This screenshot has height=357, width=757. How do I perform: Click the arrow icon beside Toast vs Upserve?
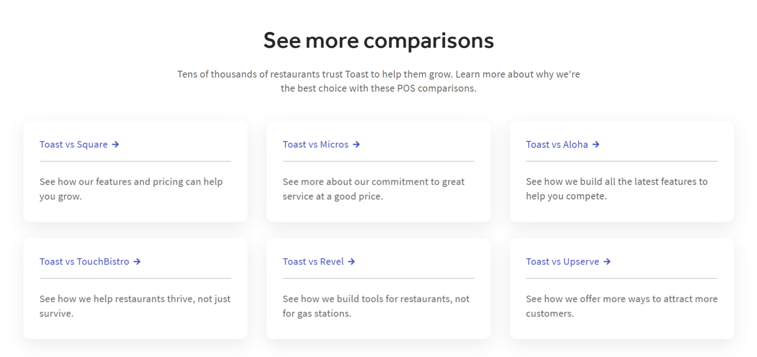tap(607, 262)
